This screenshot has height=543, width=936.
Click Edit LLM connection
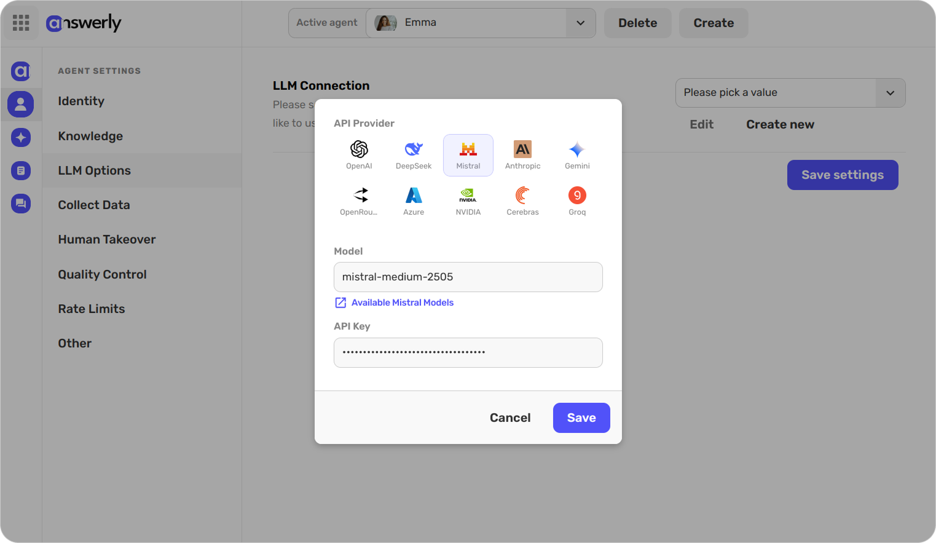(701, 124)
